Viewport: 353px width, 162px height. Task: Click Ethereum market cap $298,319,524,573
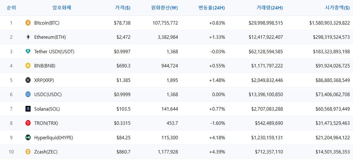tap(331, 37)
